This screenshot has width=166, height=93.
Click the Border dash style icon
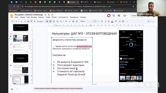point(77,21)
